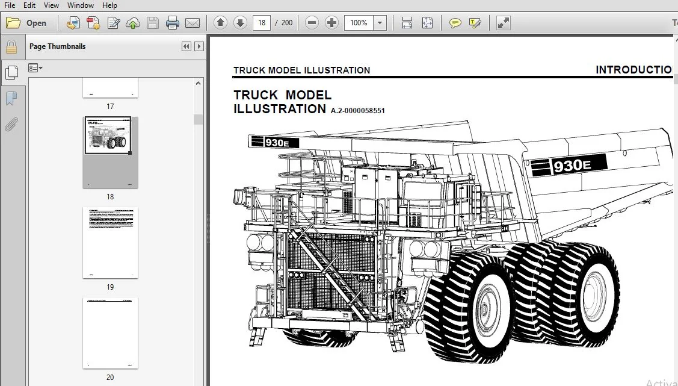Open the Help menu

pos(109,5)
